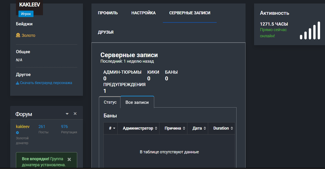This screenshot has width=325, height=169.
Task: Select the Все записи sub-tab
Action: [137, 102]
